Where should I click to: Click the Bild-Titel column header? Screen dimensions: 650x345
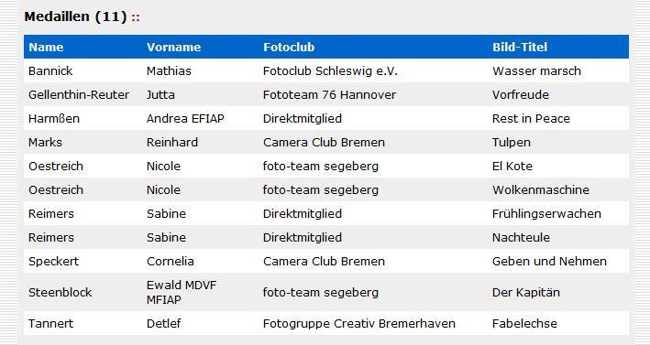click(x=520, y=48)
